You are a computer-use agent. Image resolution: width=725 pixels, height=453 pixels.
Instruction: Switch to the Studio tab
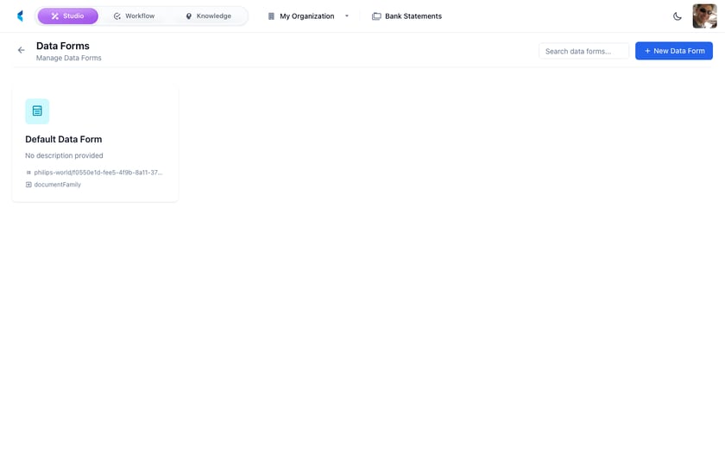tap(68, 16)
